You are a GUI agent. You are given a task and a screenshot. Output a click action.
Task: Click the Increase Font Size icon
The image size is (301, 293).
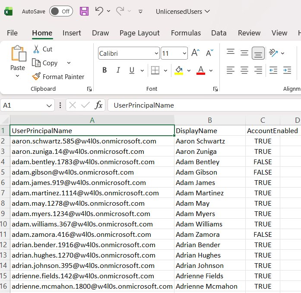(x=195, y=53)
